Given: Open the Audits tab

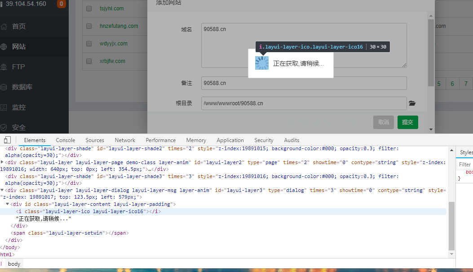Looking at the screenshot, I should point(292,140).
